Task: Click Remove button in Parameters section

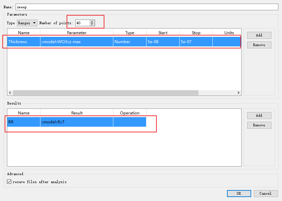Action: click(259, 45)
